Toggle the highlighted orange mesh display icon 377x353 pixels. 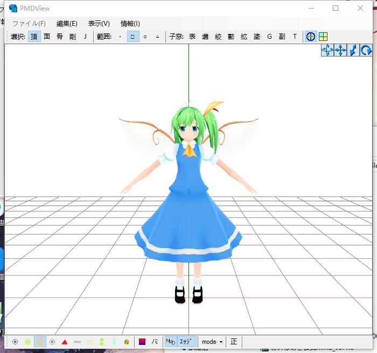pos(40,342)
